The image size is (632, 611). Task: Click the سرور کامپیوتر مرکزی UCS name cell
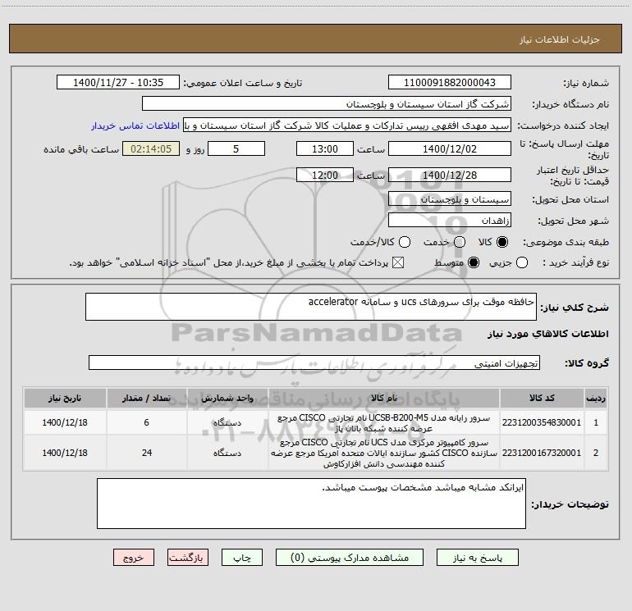point(384,453)
